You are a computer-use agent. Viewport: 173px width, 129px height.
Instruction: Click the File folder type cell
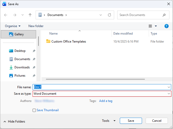tap(157, 42)
